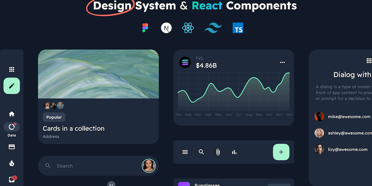
Task: Click the hamburger menu icon in toolbar
Action: click(x=185, y=152)
